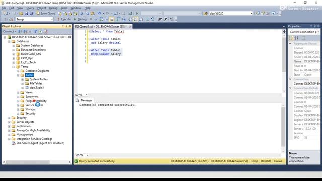Click the New Query toolbar button
The image size is (322, 181).
pos(46,14)
